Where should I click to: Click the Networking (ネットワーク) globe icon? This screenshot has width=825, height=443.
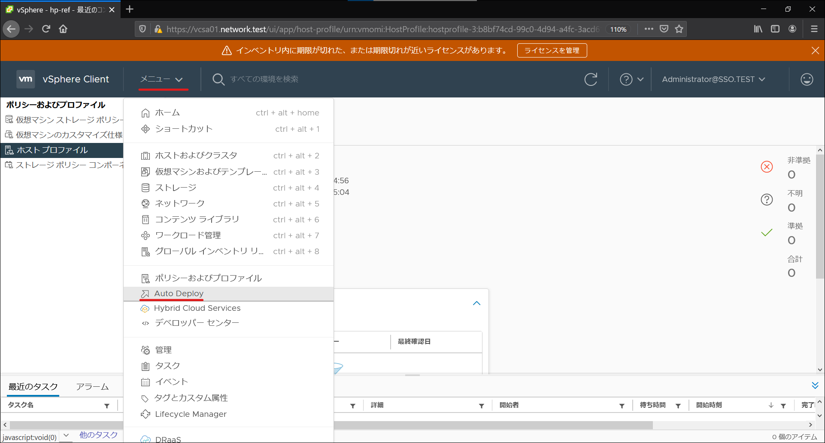(146, 203)
